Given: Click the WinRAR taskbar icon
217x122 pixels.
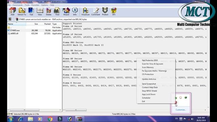Looking at the screenshot, I should coord(80,119).
